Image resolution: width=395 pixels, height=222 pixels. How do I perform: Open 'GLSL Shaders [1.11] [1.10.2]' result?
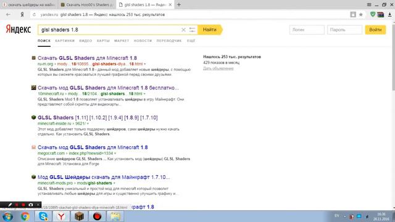(x=98, y=118)
